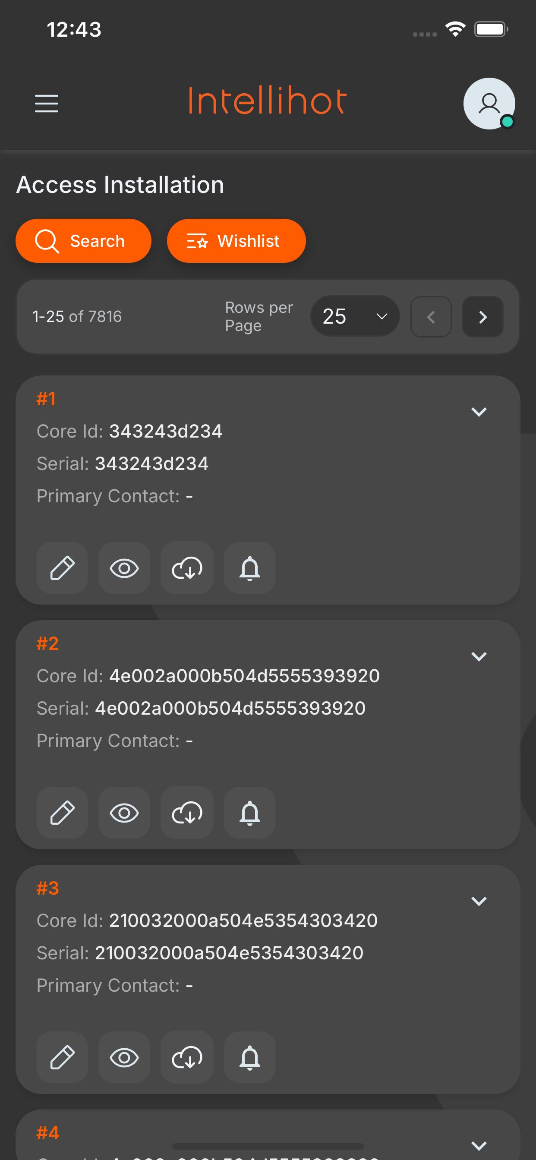Image resolution: width=536 pixels, height=1160 pixels.
Task: View installation #2 using eye icon
Action: (124, 812)
